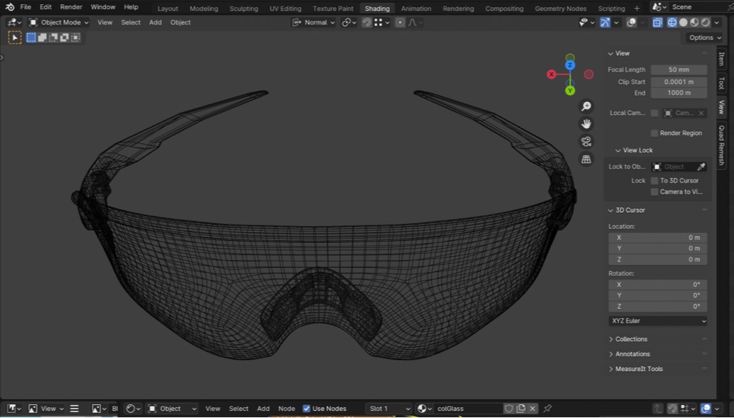The height and width of the screenshot is (418, 734).
Task: Click the hand pan view icon
Action: 586,124
